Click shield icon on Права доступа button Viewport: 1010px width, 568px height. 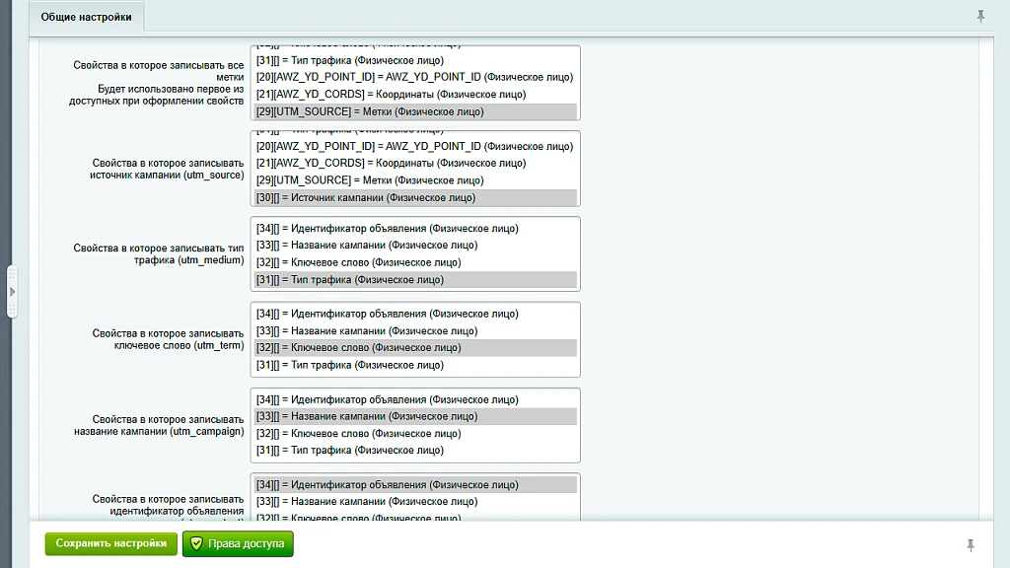196,543
